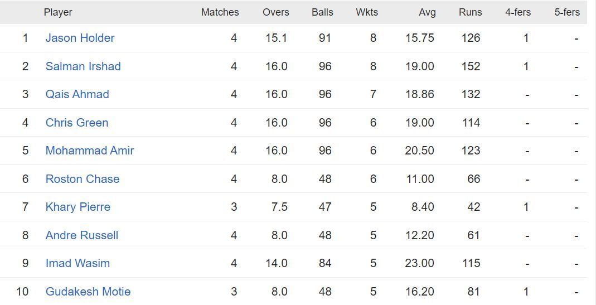596x305 pixels.
Task: Select the Chris Green player link
Action: point(77,123)
